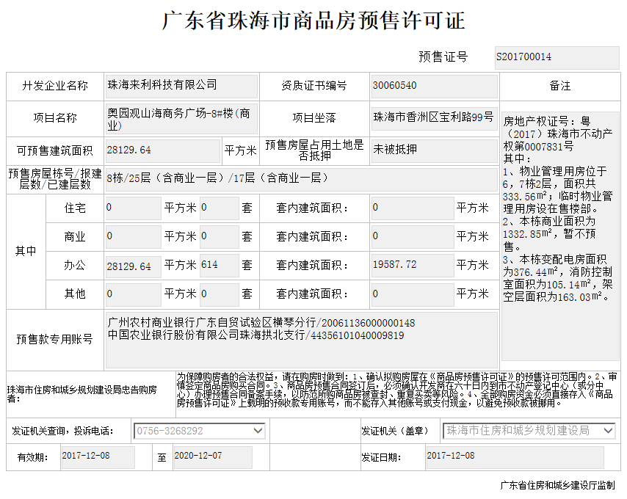
Task: Click the 预售款专用账号 bank accounts text area
Action: 301,339
